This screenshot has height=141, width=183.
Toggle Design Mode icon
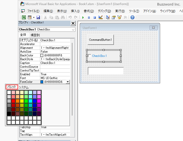click(101, 17)
